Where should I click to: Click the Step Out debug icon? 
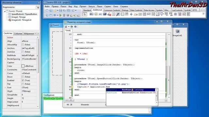pyautogui.click(x=78, y=15)
